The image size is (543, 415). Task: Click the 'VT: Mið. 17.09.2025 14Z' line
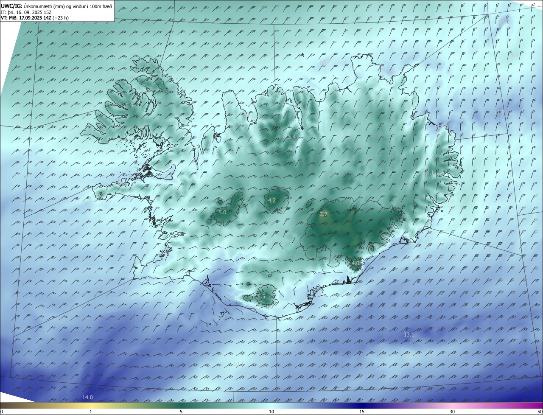tap(35, 18)
